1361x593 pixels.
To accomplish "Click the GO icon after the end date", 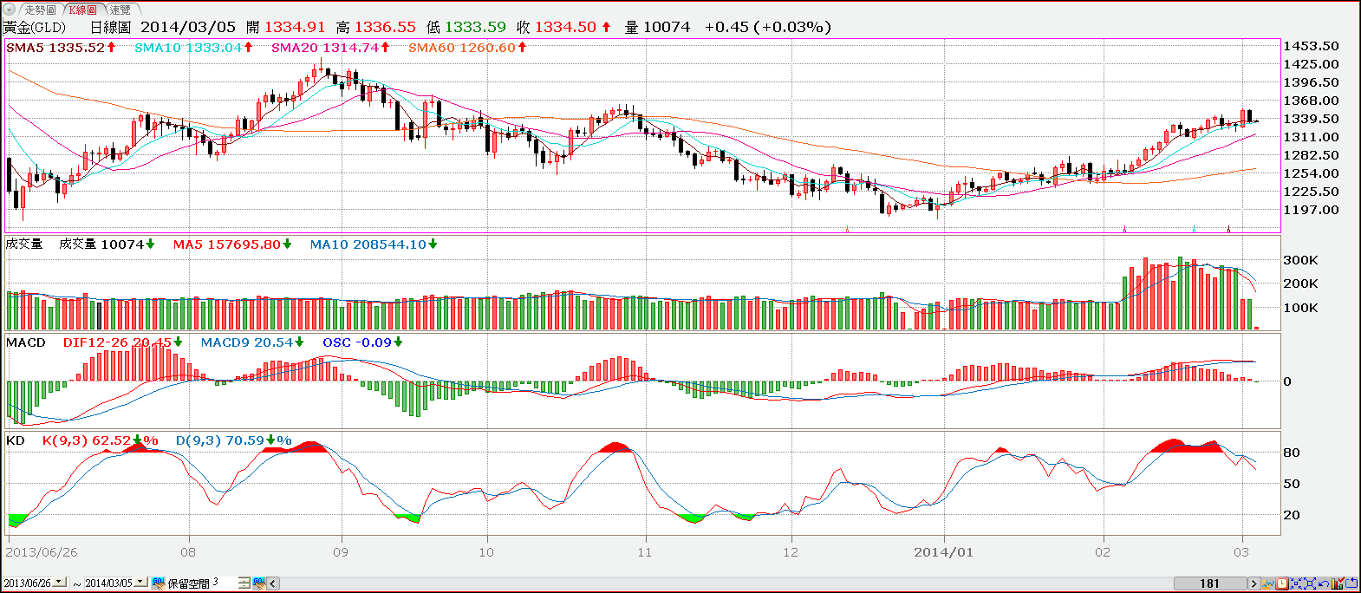I will pos(159,583).
